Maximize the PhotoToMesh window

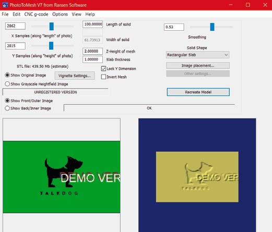coord(247,5)
